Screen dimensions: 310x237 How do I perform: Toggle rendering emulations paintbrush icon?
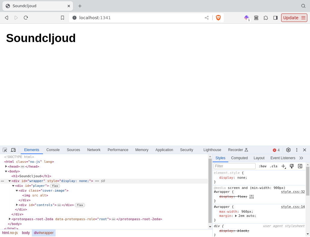[x=292, y=166]
